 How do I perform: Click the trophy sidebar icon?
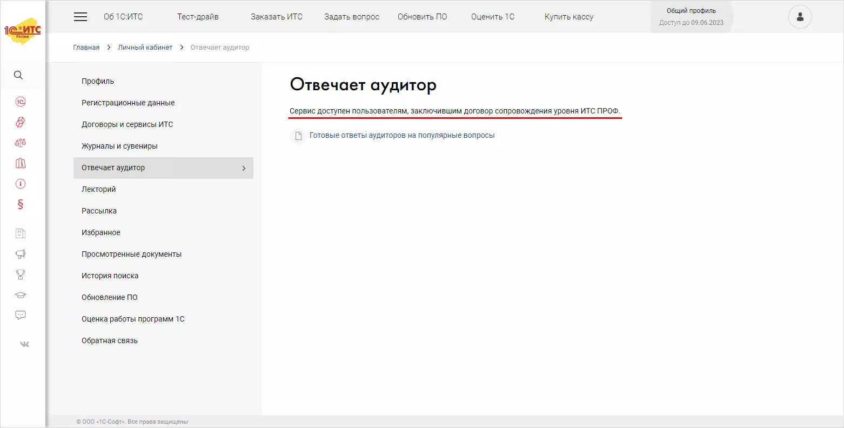(21, 275)
